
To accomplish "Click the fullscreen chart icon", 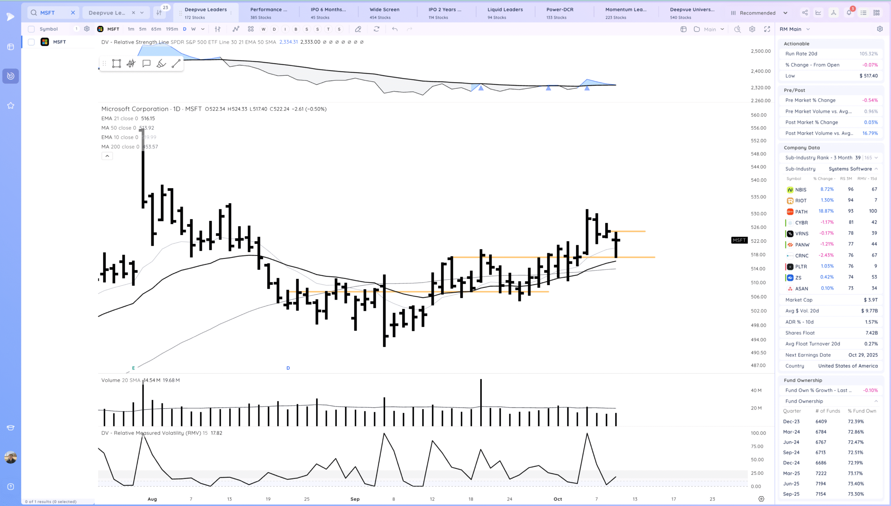I will coord(767,29).
